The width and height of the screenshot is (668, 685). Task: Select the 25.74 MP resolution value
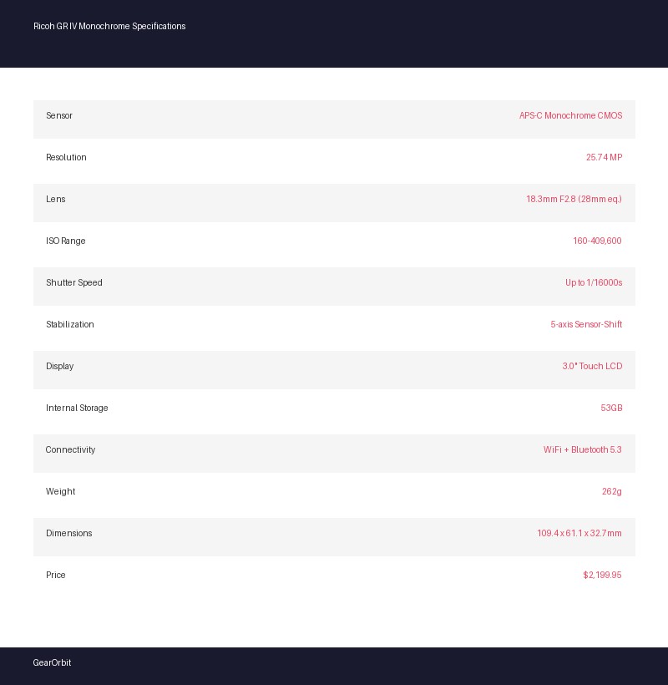tap(604, 158)
